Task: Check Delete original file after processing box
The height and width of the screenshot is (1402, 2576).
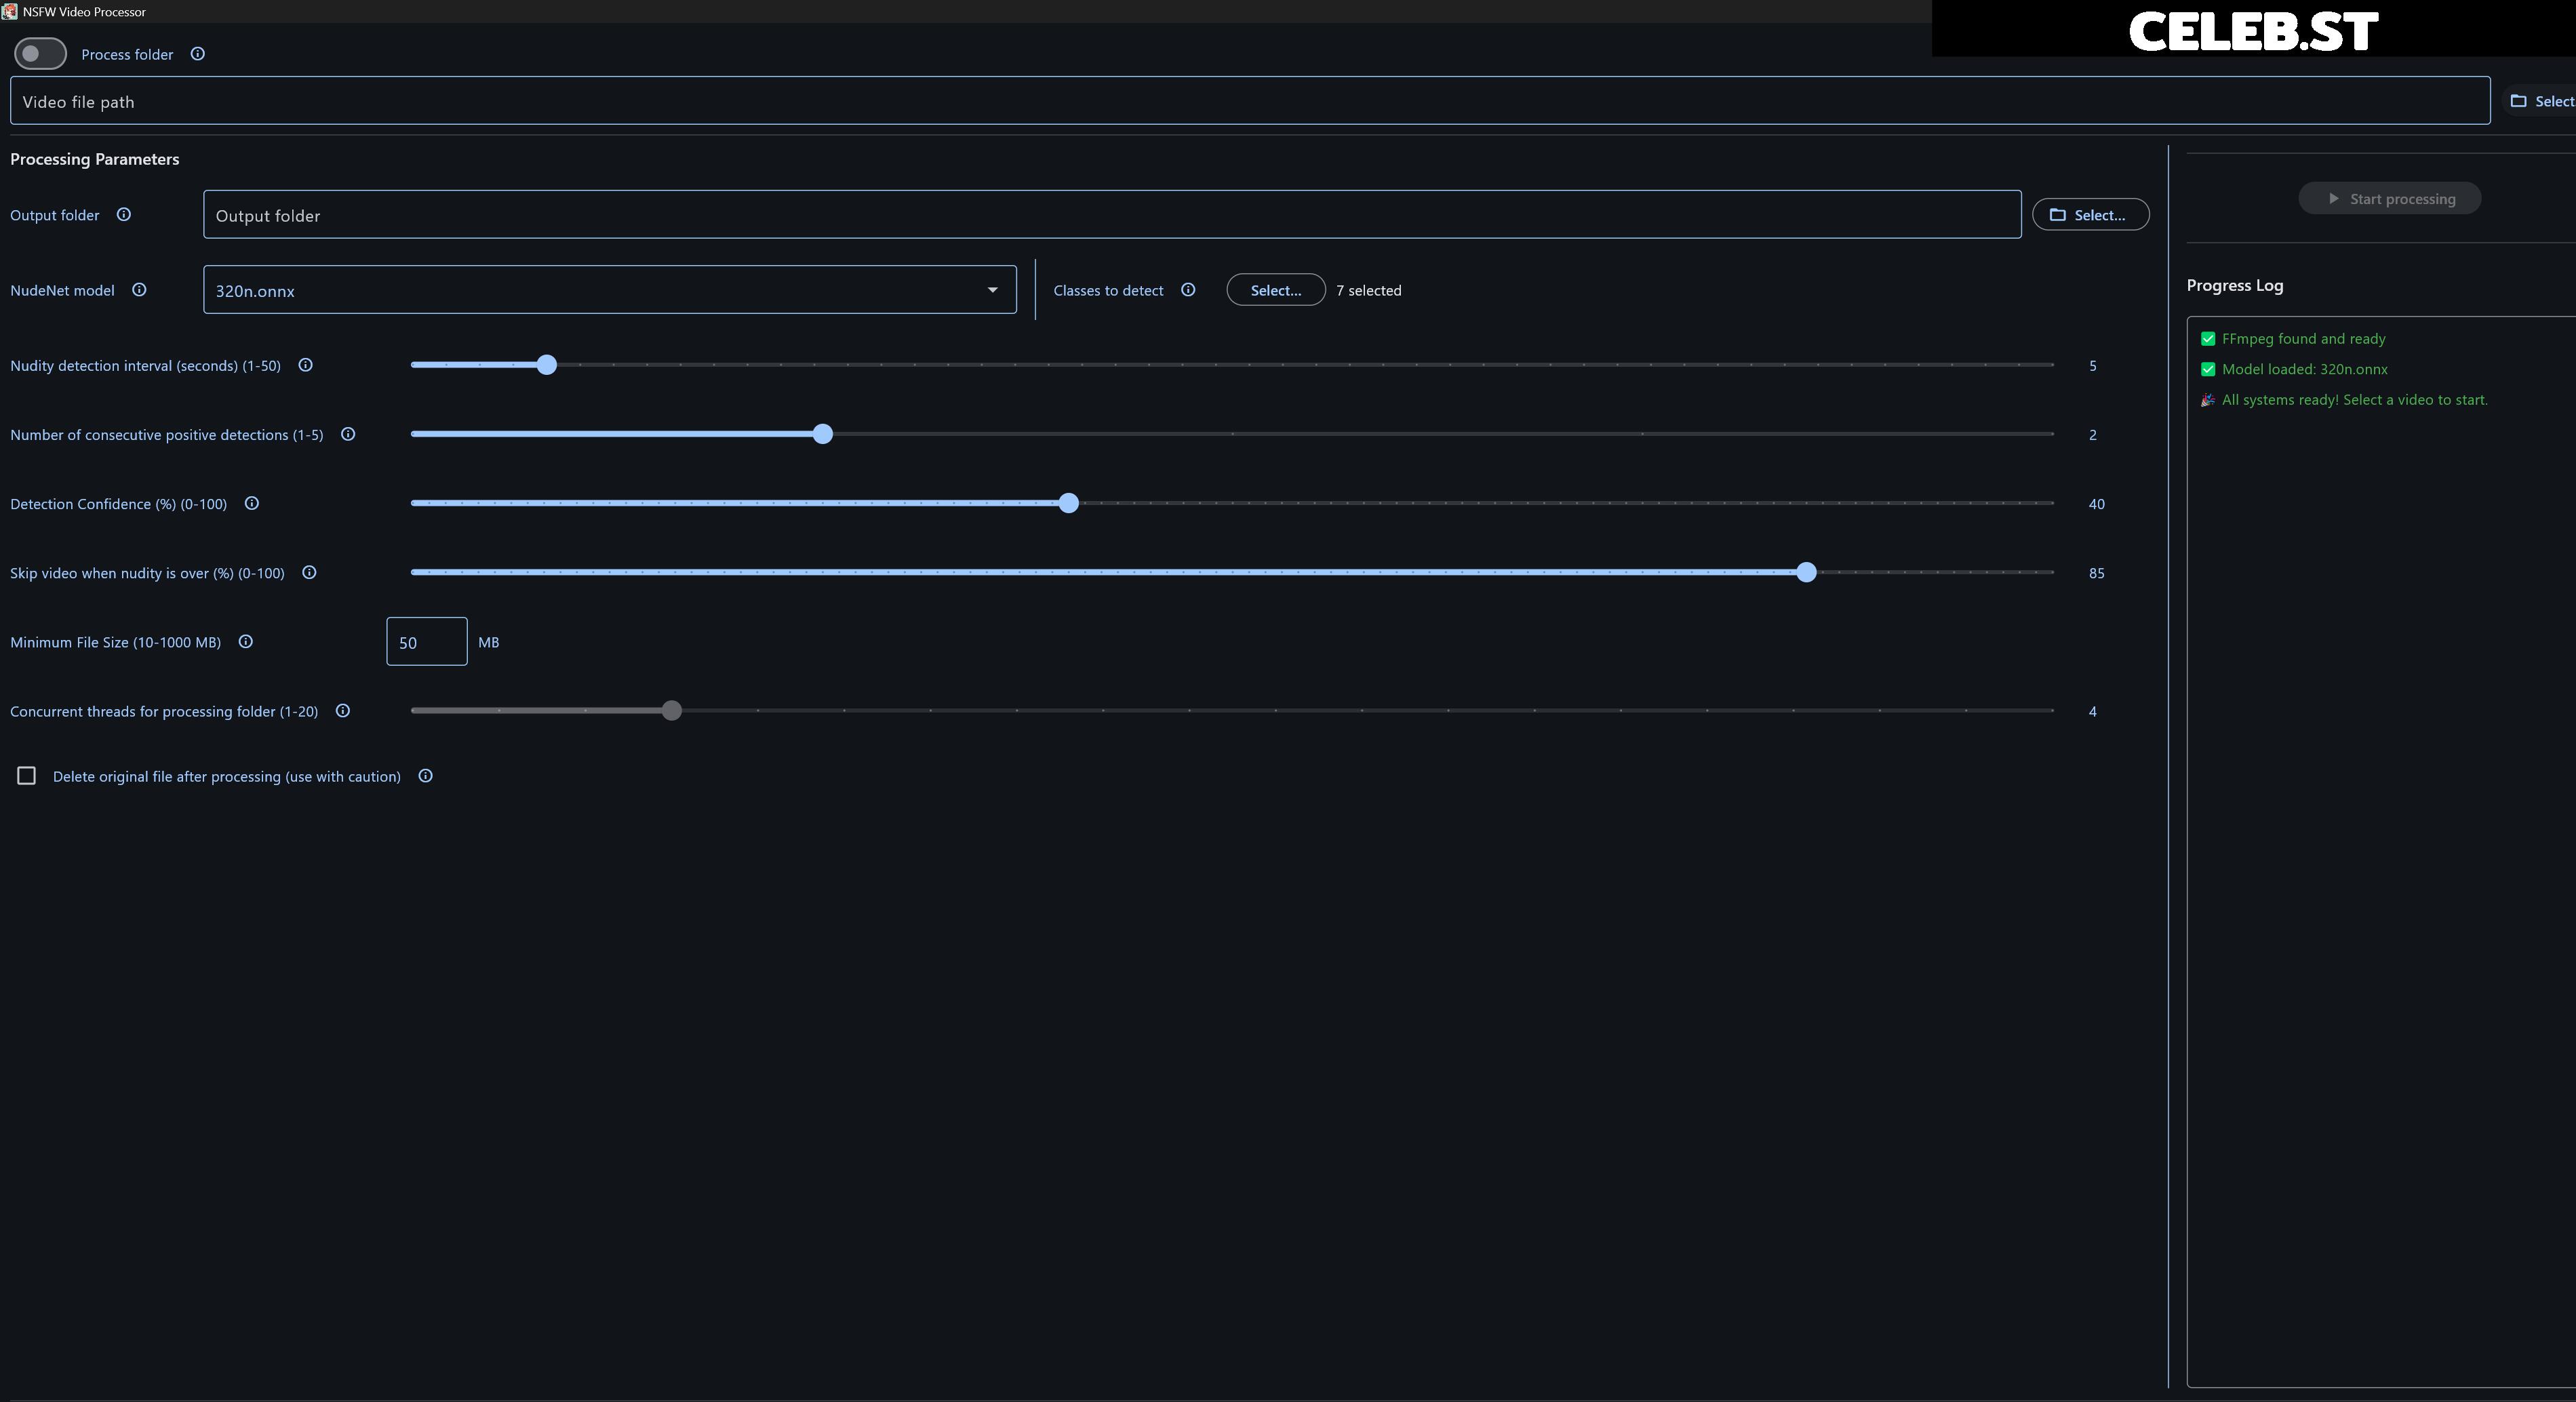Action: [27, 776]
